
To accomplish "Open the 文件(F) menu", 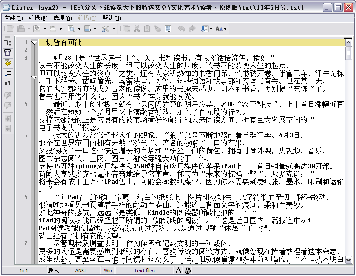I will pyautogui.click(x=14, y=18).
